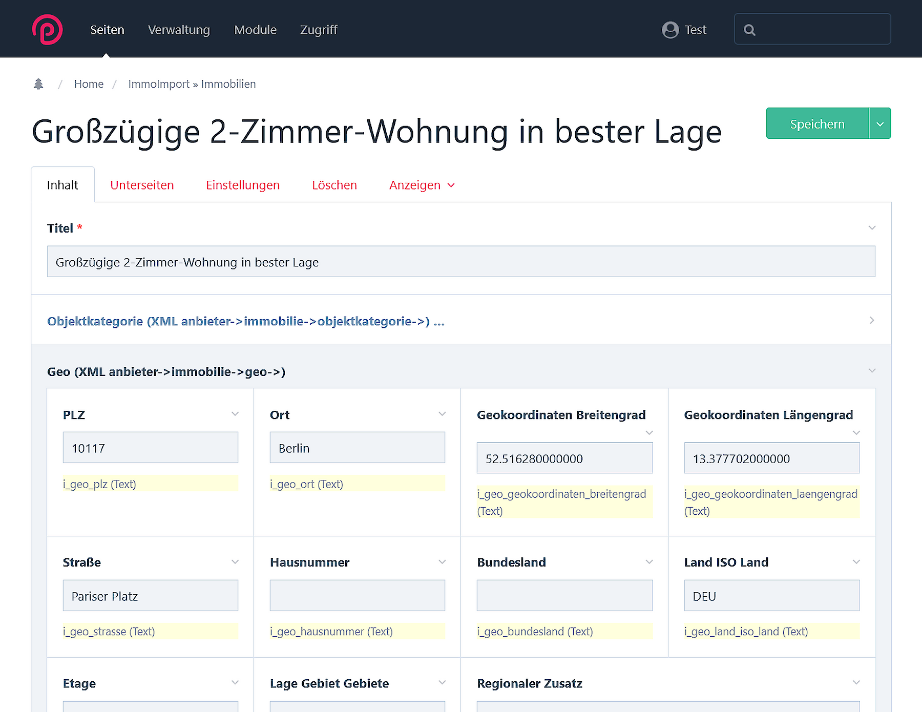Collapse the Geo fieldset chevron
Viewport: 922px width, 712px height.
872,370
